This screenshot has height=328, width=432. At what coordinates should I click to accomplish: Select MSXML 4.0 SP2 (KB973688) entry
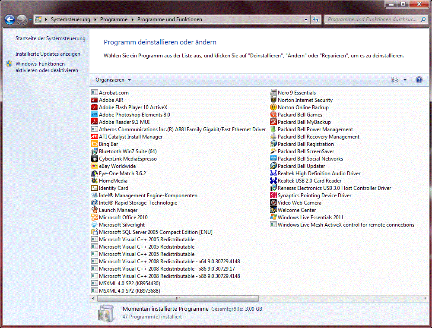click(x=126, y=291)
